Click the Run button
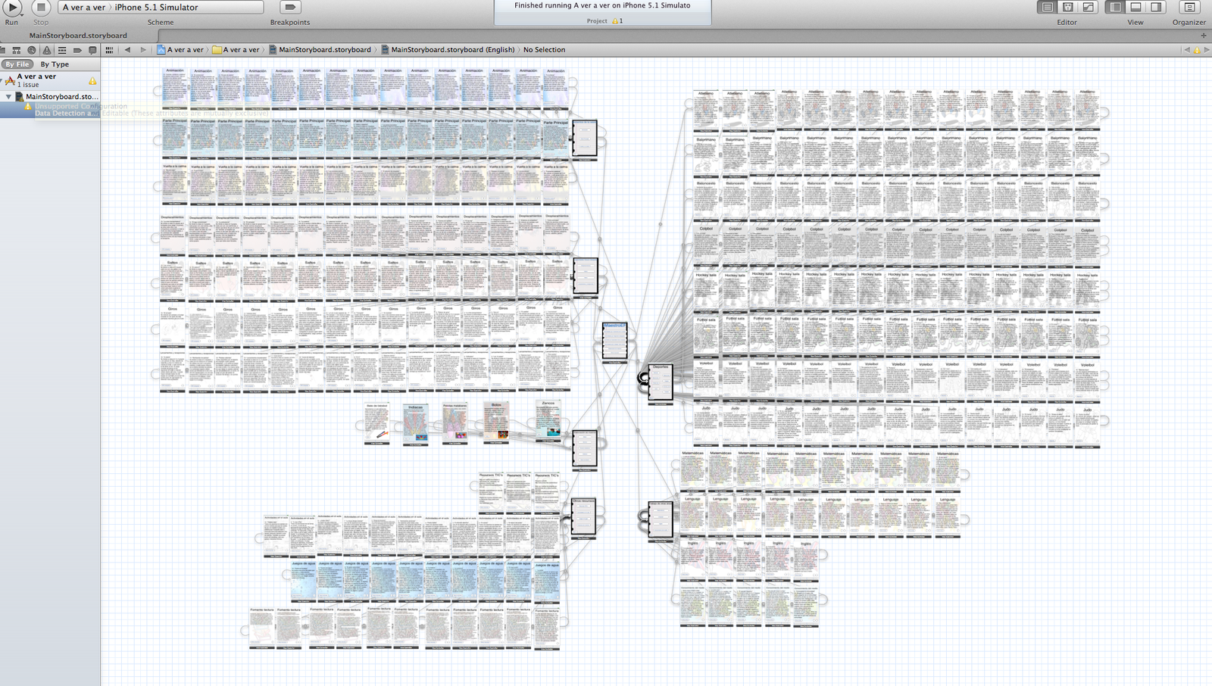Image resolution: width=1212 pixels, height=686 pixels. pos(12,7)
